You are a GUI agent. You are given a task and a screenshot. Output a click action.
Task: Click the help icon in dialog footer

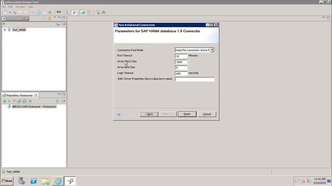pos(119,114)
